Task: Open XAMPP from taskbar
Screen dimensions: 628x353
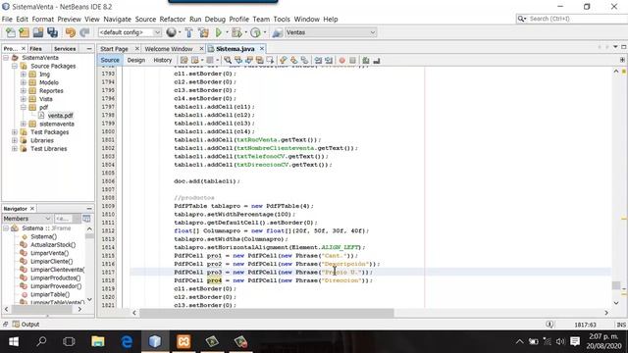Action: click(183, 341)
